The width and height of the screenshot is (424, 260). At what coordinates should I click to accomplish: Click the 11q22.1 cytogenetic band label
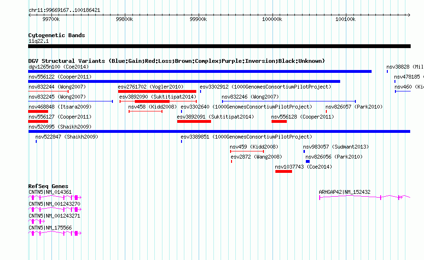coord(39,41)
